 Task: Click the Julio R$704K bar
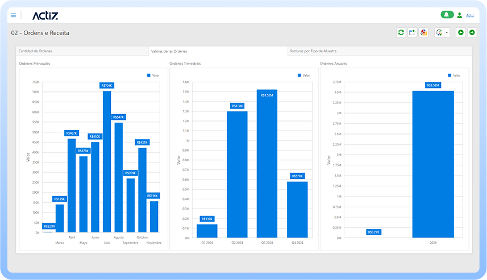[107, 161]
